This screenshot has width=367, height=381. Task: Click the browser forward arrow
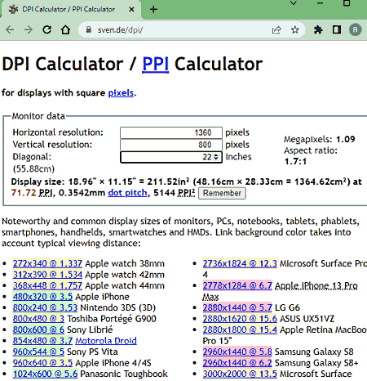click(x=29, y=29)
